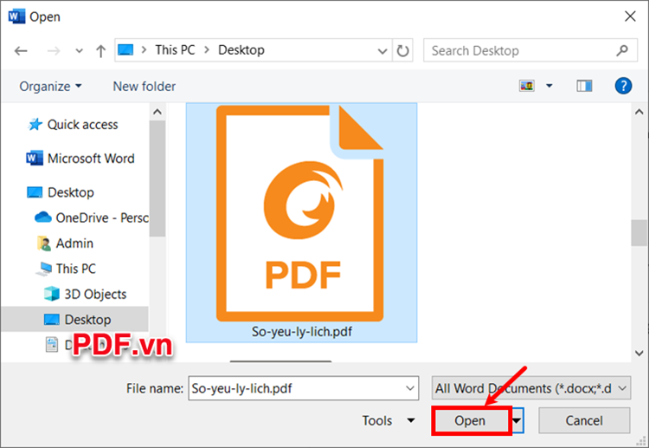649x448 pixels.
Task: Click the Search Desktop field
Action: click(x=530, y=50)
